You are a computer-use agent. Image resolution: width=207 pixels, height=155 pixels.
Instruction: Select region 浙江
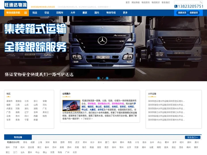pos(36,101)
